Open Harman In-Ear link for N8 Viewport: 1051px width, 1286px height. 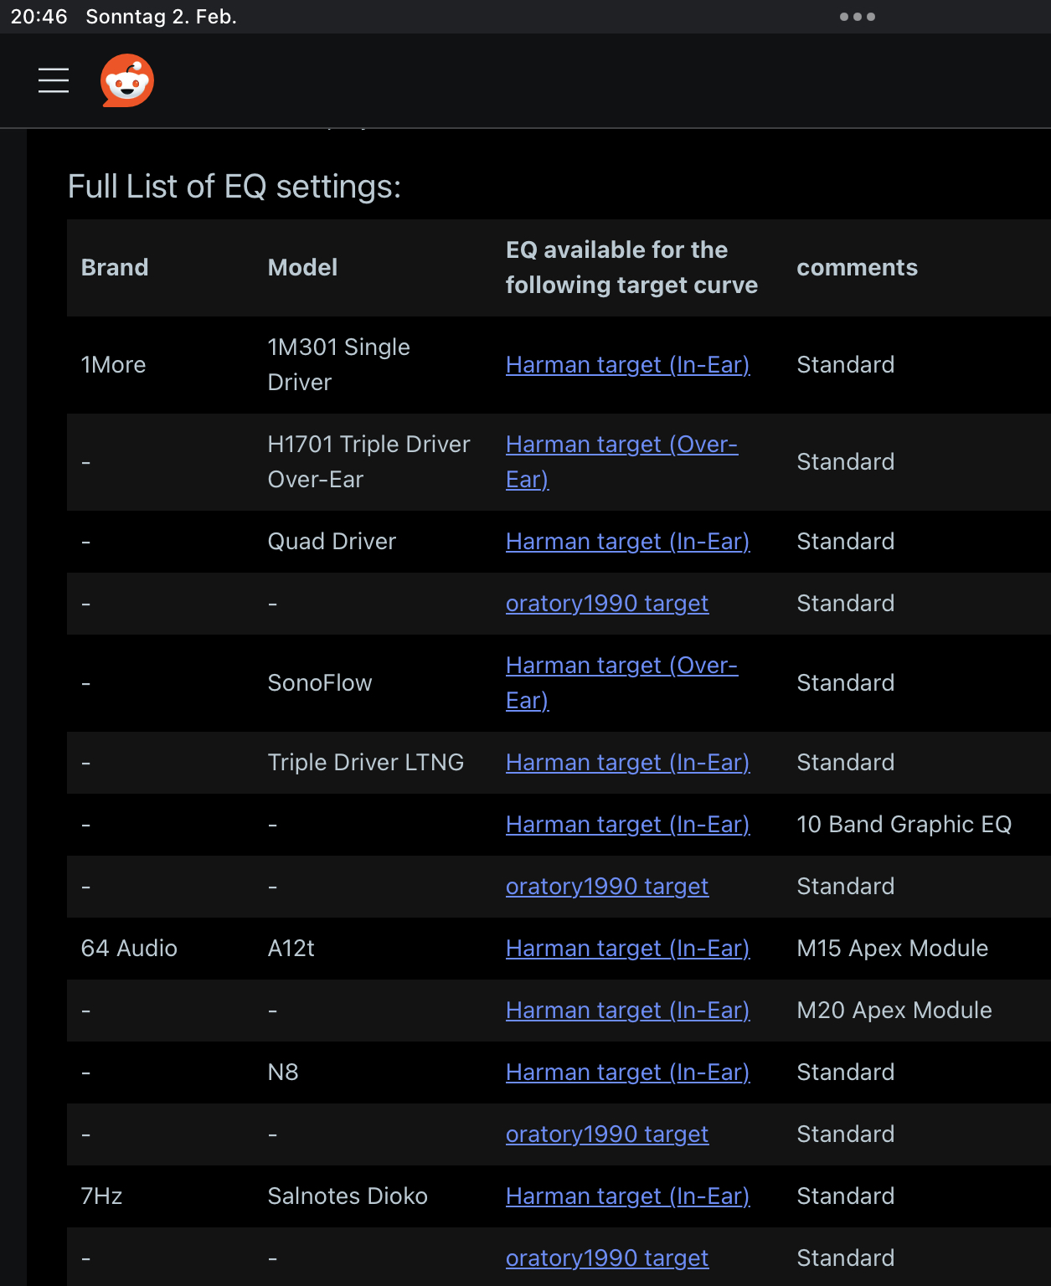[627, 1073]
